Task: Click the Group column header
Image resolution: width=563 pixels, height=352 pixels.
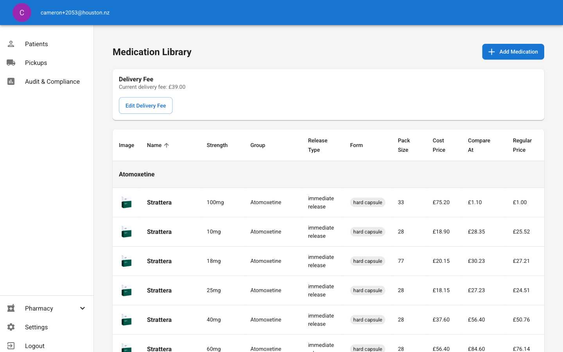Action: click(x=258, y=145)
